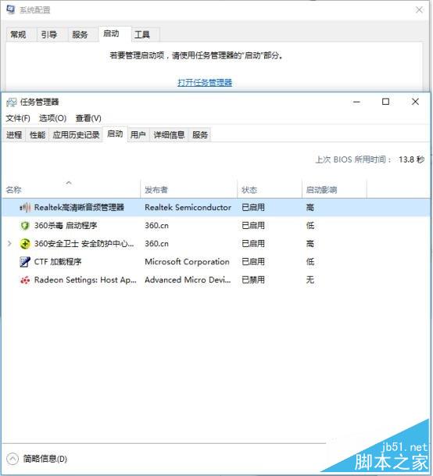Click the Task Manager title bar icon

[x=11, y=102]
